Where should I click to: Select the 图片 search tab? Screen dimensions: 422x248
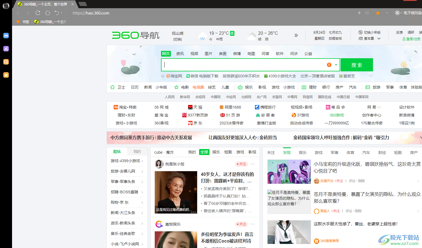pos(208,54)
